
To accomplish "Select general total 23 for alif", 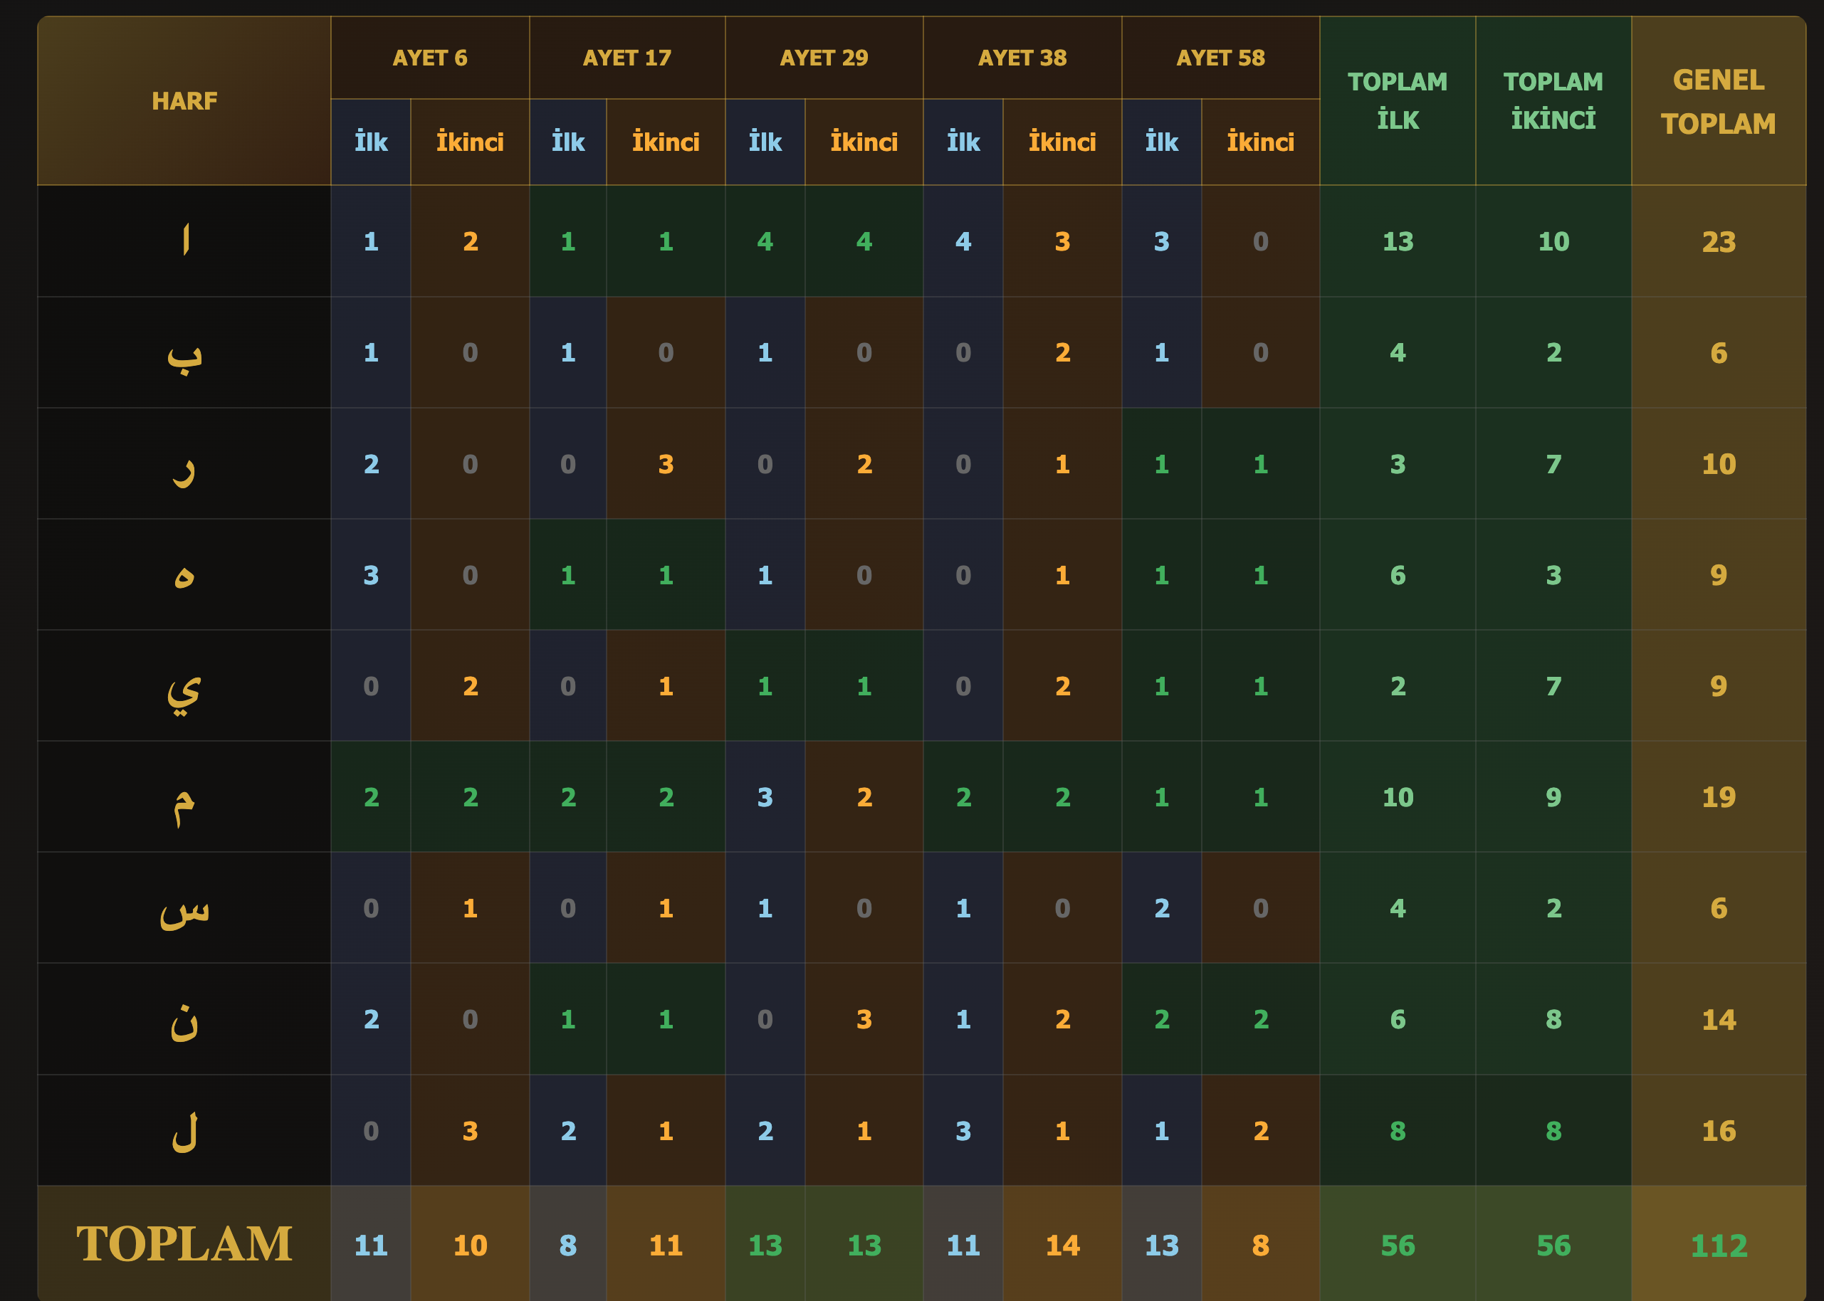I will (x=1717, y=241).
